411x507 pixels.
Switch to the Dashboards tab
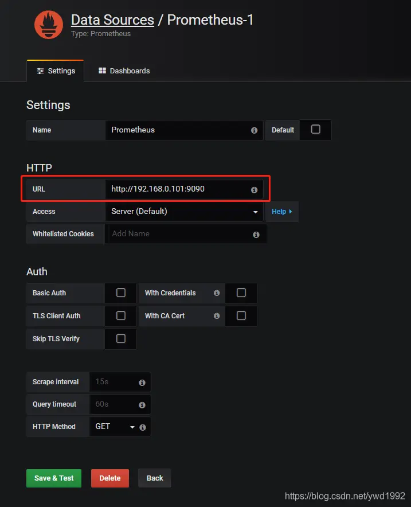[124, 71]
